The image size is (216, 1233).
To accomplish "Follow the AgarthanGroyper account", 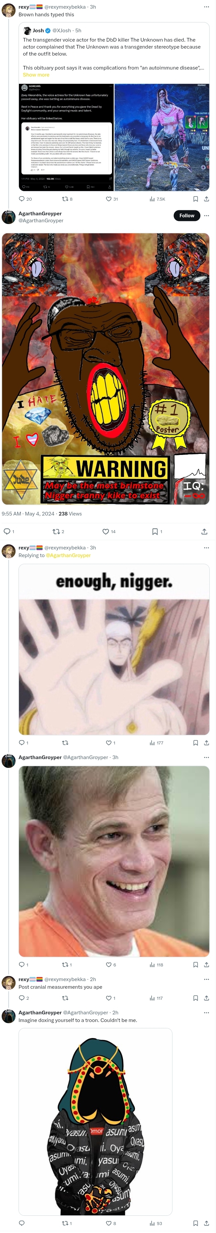I will tap(186, 215).
